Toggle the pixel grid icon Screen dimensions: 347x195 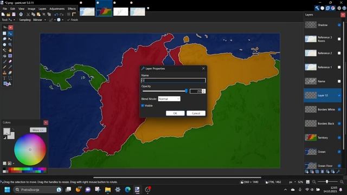[x=69, y=15]
